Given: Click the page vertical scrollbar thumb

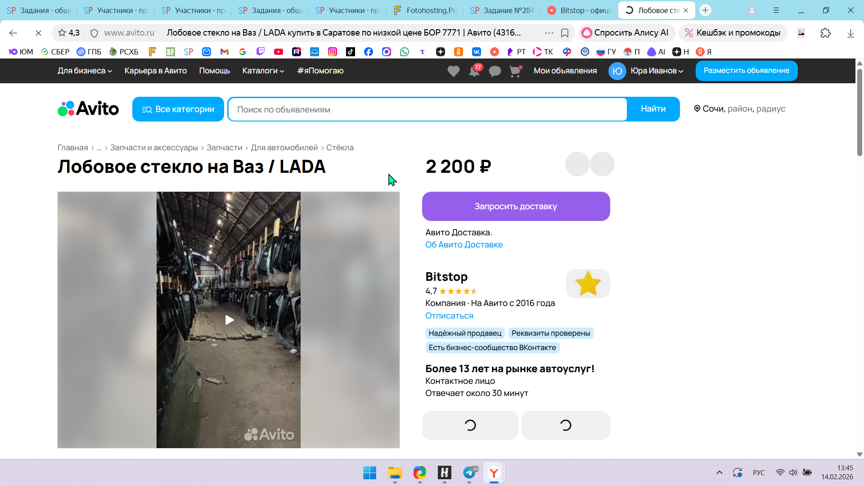Looking at the screenshot, I should [x=859, y=112].
